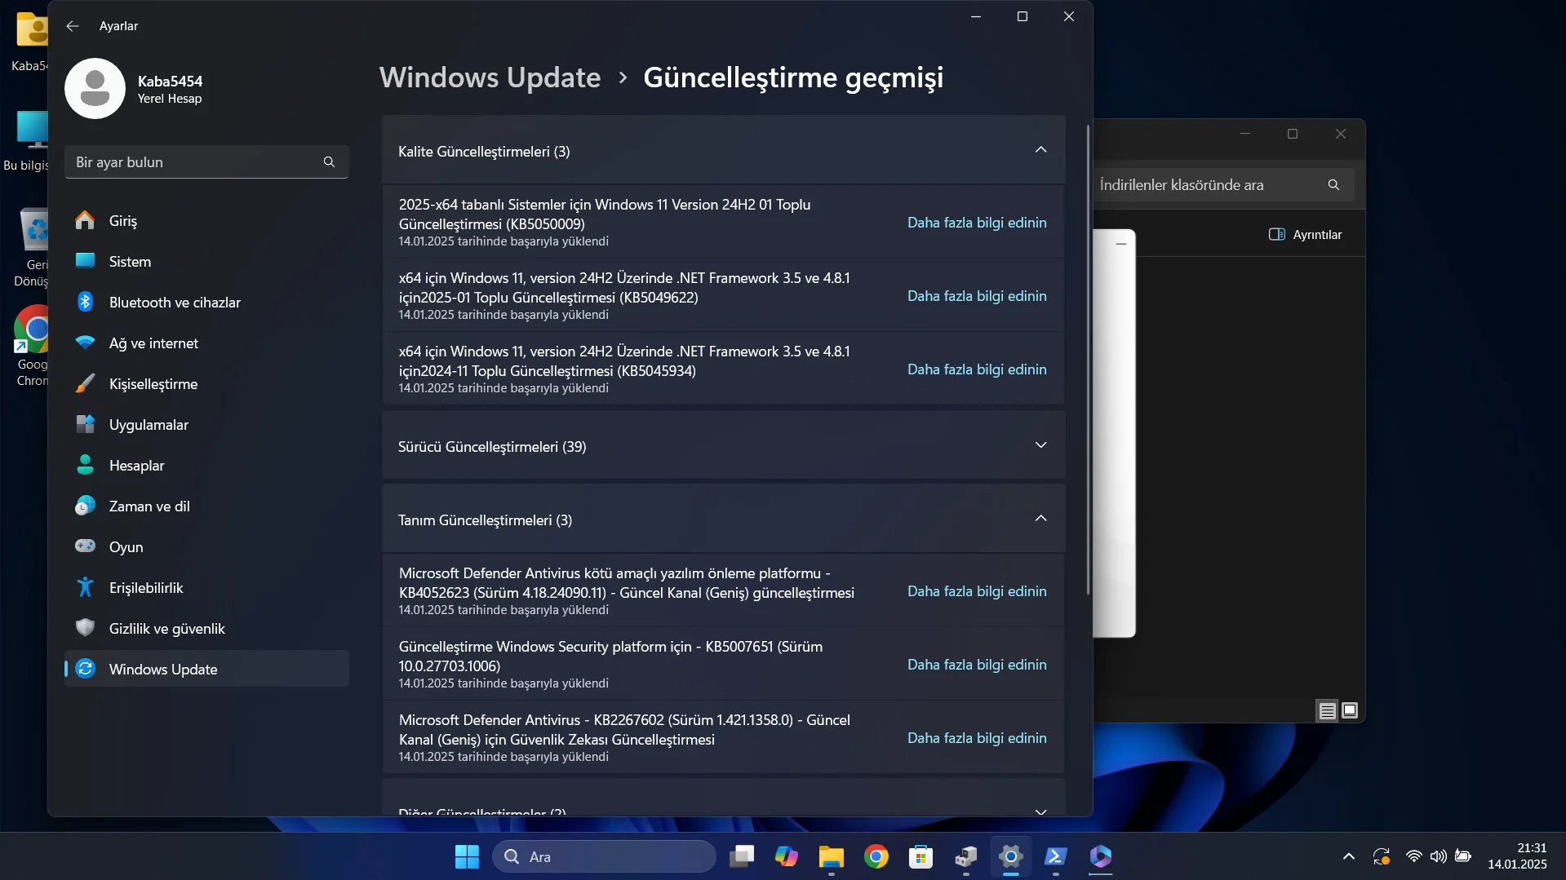
Task: Click the Bluetooth icon in sidebar
Action: point(85,302)
